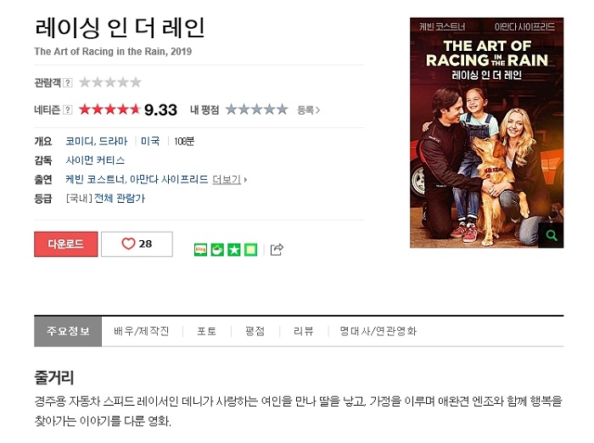The height and width of the screenshot is (443, 594).
Task: Click the 아만다 사이프리드 actor link
Action: 169,179
